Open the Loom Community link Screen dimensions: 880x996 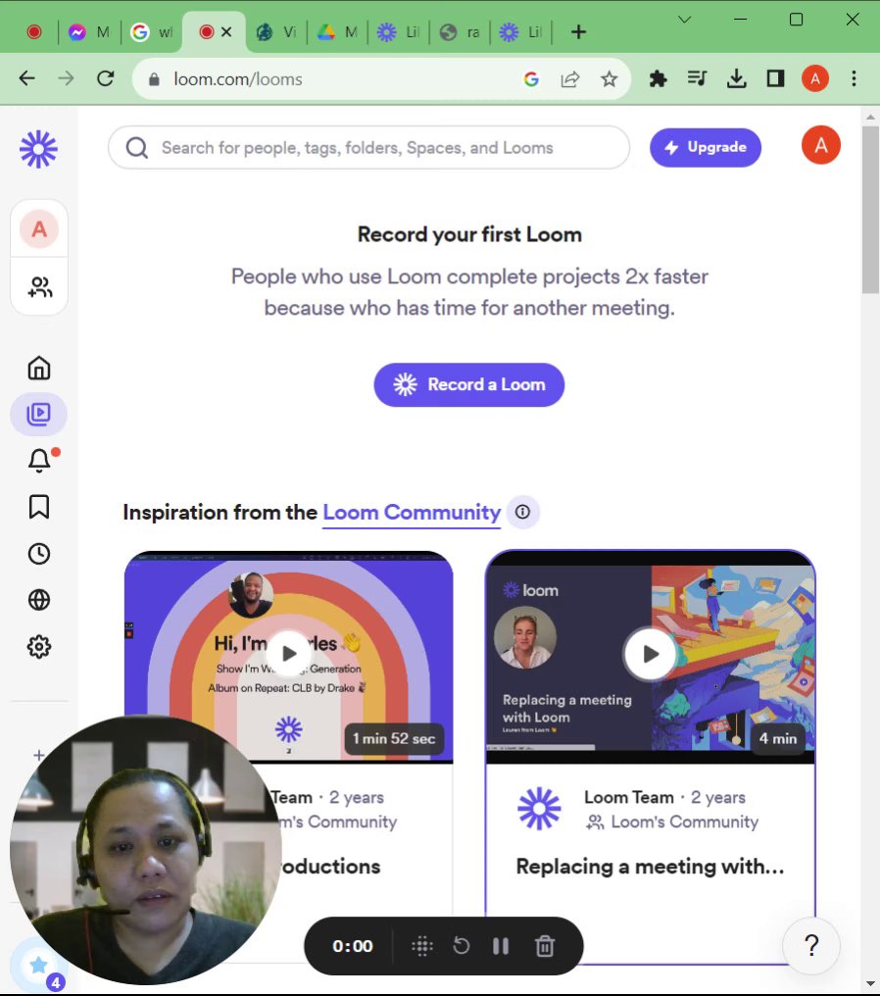[x=412, y=512]
